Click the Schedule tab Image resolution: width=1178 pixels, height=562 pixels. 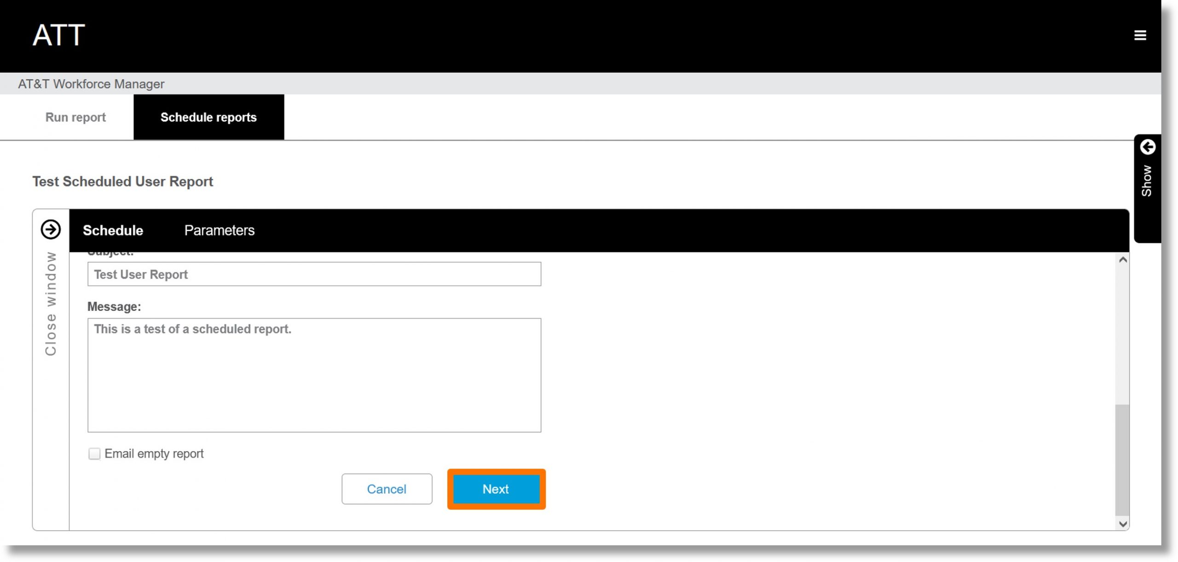113,230
